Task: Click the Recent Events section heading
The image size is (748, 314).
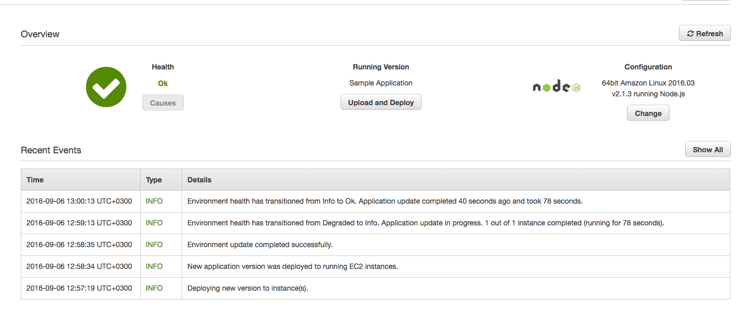Action: [x=51, y=150]
